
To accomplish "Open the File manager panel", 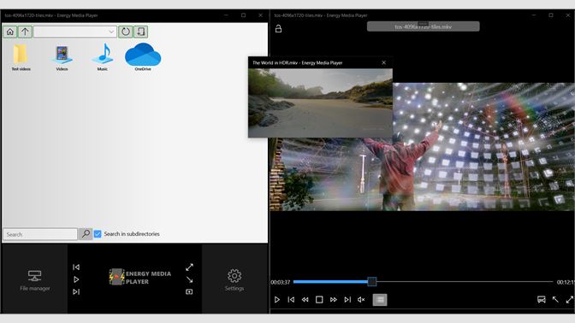I will click(35, 280).
